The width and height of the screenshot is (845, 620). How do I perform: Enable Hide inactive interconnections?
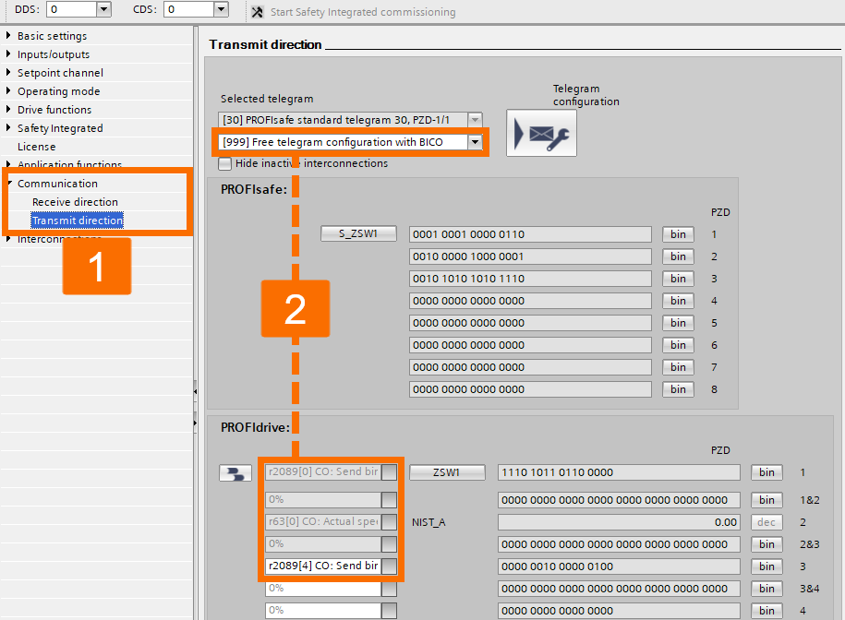point(223,162)
